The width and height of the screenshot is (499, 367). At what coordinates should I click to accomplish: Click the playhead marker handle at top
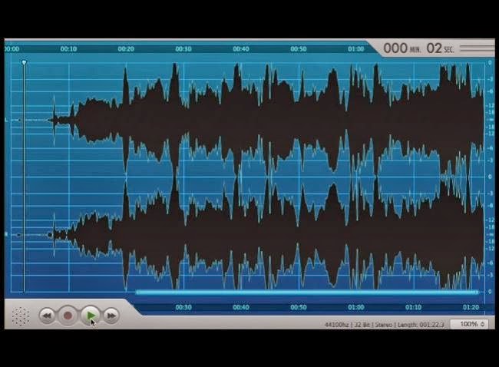(25, 62)
